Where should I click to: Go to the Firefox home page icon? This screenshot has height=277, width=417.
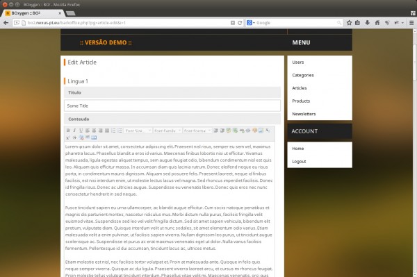coord(377,23)
